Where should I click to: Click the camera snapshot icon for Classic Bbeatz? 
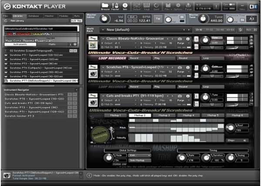pos(180,39)
